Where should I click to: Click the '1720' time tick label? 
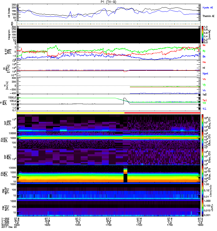tap(139, 225)
